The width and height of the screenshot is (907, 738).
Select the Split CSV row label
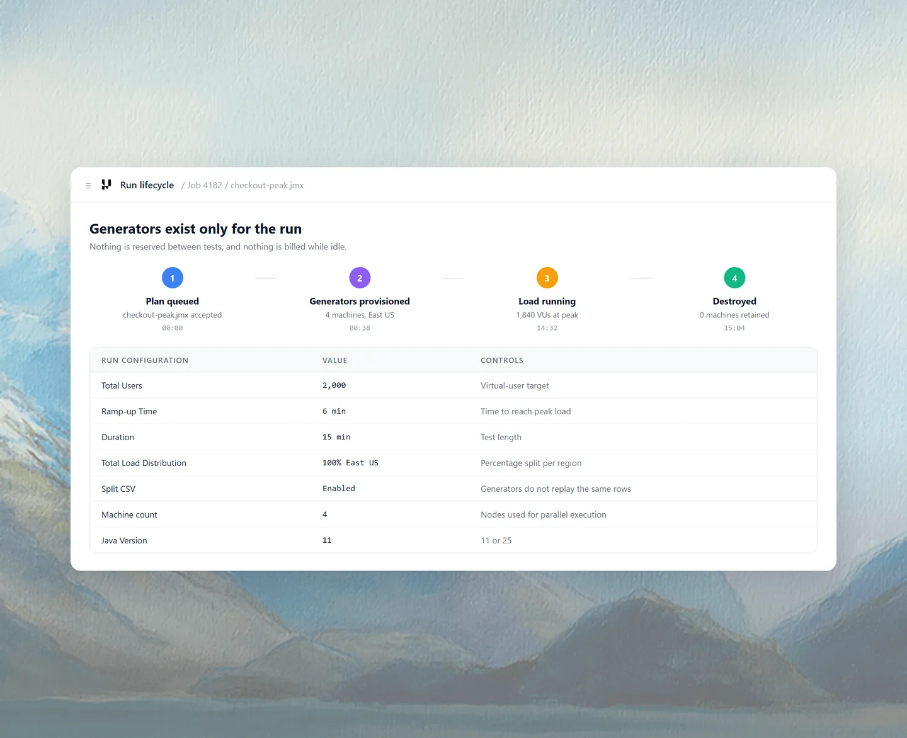tap(118, 489)
